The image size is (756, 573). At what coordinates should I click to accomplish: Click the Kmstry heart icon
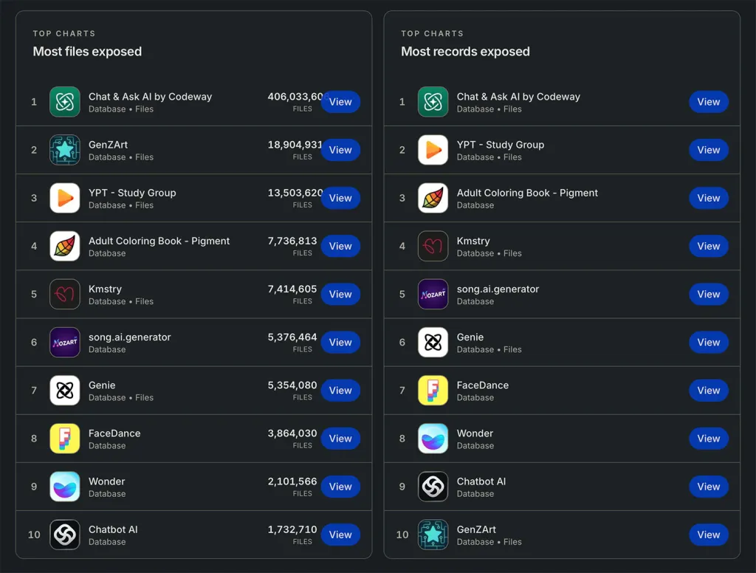point(64,294)
